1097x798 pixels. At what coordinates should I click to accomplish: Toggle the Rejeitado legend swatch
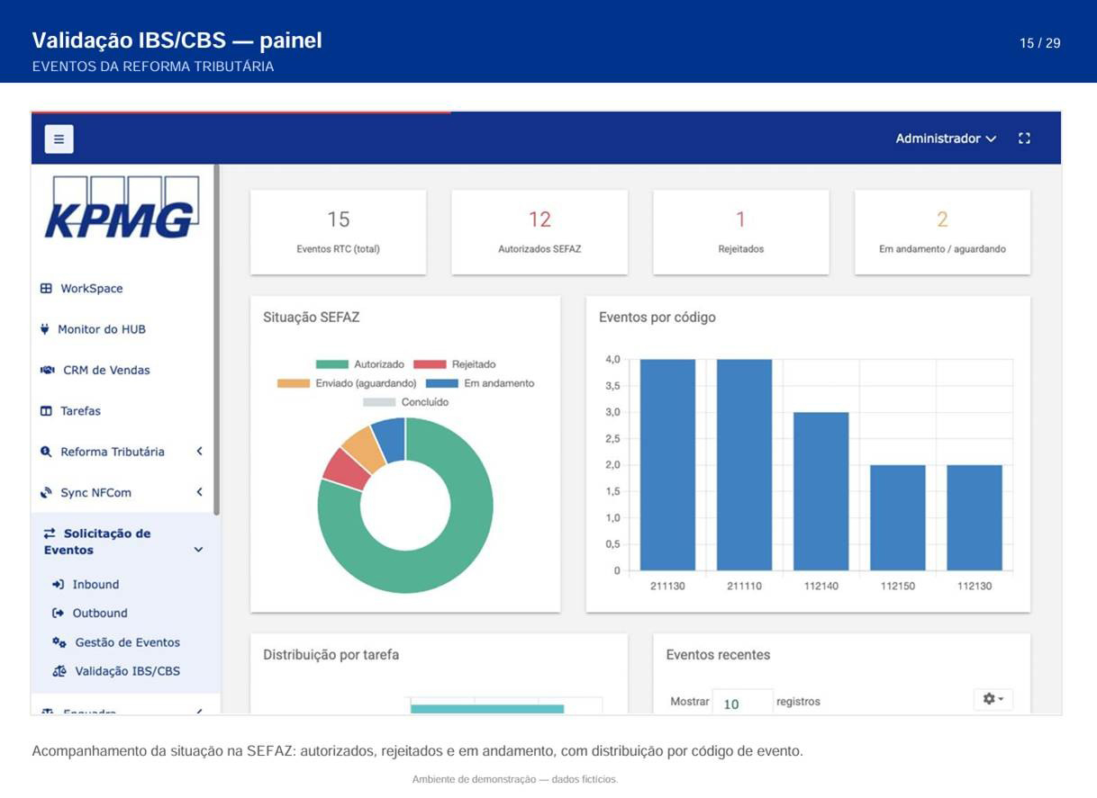click(x=430, y=364)
